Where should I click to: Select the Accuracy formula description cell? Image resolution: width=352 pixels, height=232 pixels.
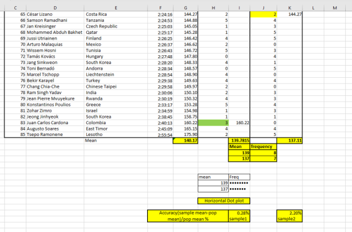point(188,216)
